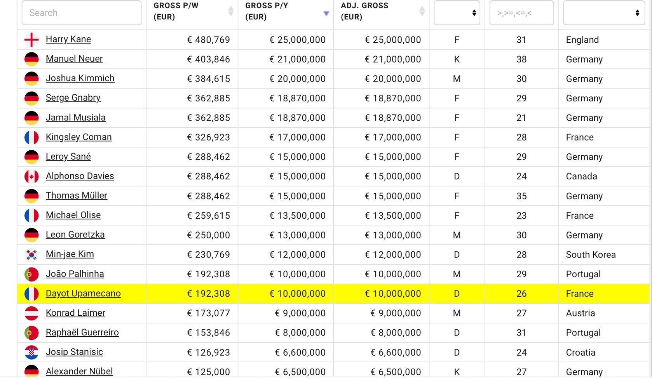652x379 pixels.
Task: Click the England flag icon beside Harry Kane
Action: point(31,40)
